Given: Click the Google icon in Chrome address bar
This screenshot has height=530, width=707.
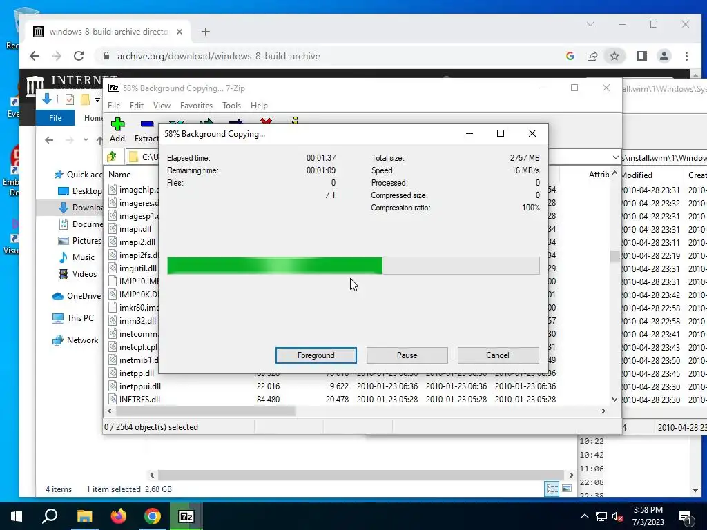Looking at the screenshot, I should pyautogui.click(x=570, y=56).
